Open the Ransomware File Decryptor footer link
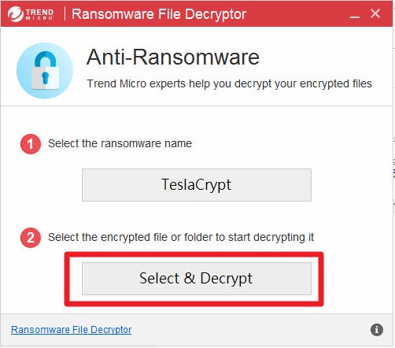 coord(72,330)
